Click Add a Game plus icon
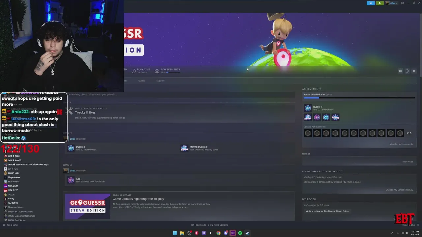Viewport: 422px width, 237px height. (4, 225)
